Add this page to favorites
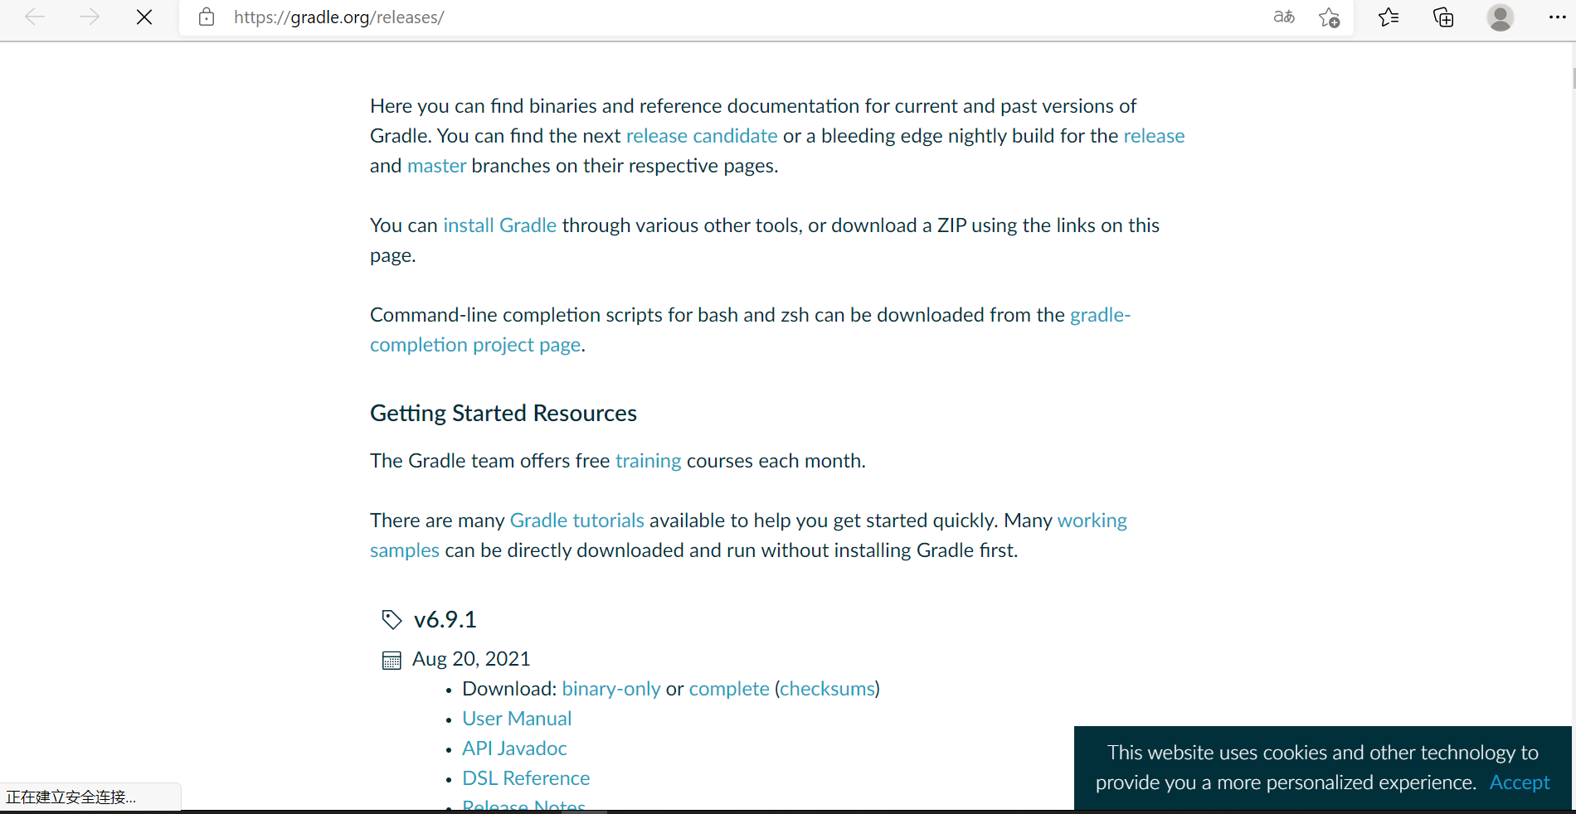The height and width of the screenshot is (814, 1576). point(1329,17)
